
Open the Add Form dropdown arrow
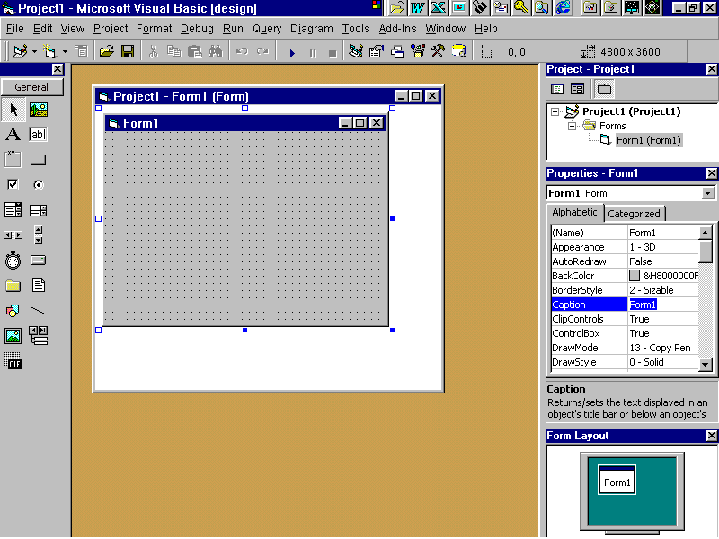tap(65, 52)
